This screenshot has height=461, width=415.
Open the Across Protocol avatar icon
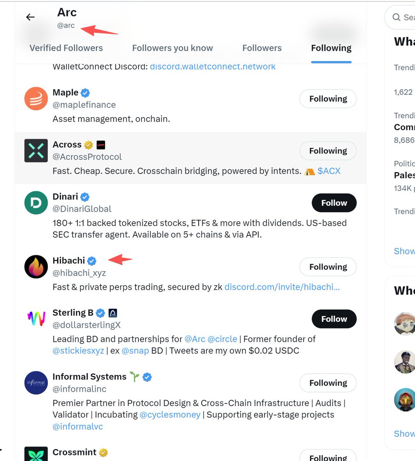click(36, 151)
